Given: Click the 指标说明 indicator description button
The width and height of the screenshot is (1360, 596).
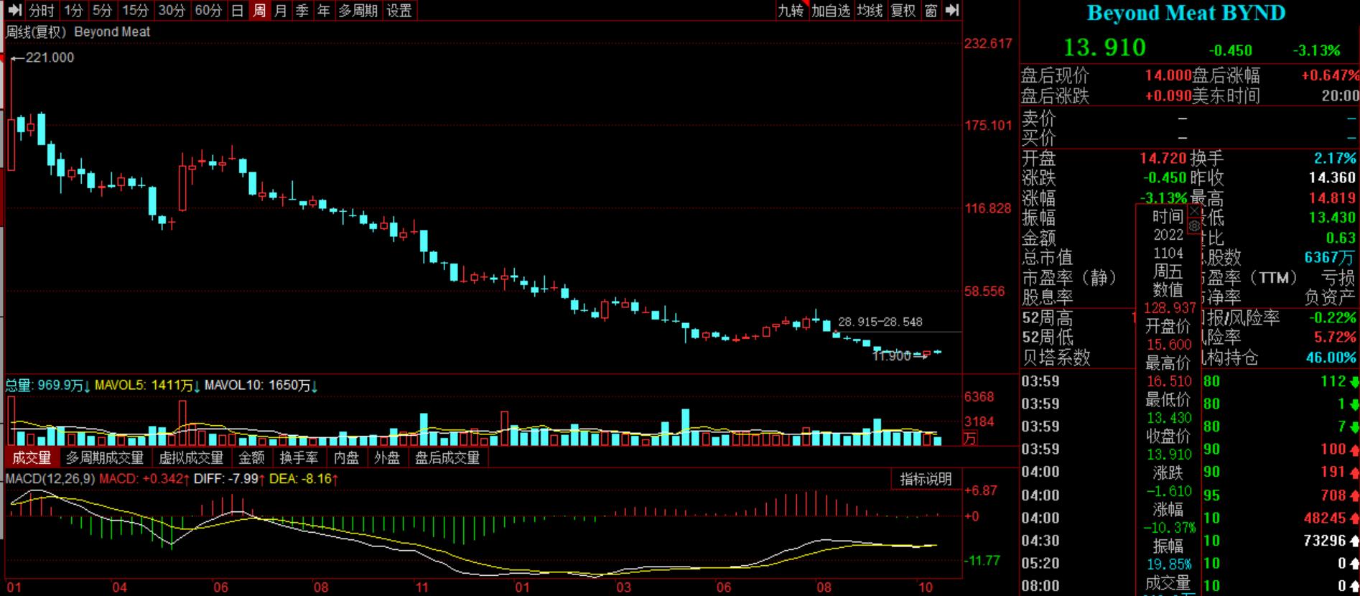Looking at the screenshot, I should pyautogui.click(x=926, y=479).
